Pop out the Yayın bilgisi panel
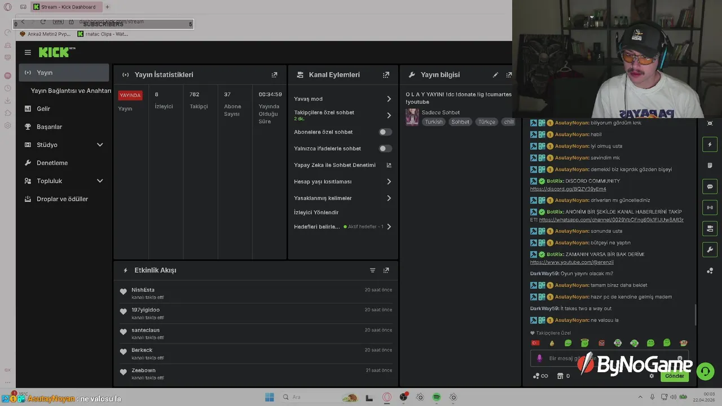This screenshot has width=722, height=406. click(509, 74)
